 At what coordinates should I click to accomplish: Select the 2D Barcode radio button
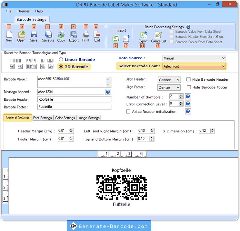(x=61, y=67)
